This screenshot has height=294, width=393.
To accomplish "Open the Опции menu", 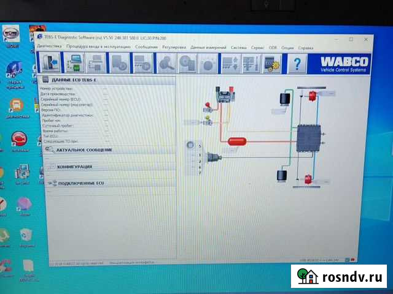I will click(287, 48).
